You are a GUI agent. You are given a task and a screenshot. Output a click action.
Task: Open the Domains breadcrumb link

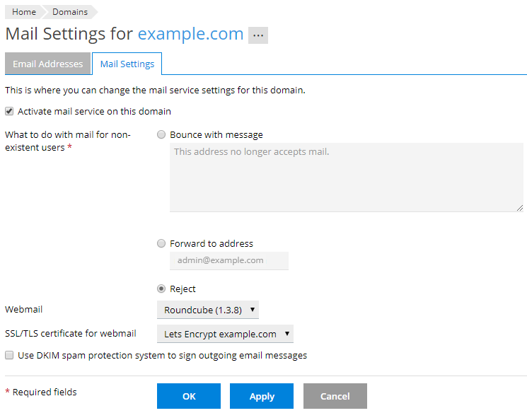tap(70, 12)
